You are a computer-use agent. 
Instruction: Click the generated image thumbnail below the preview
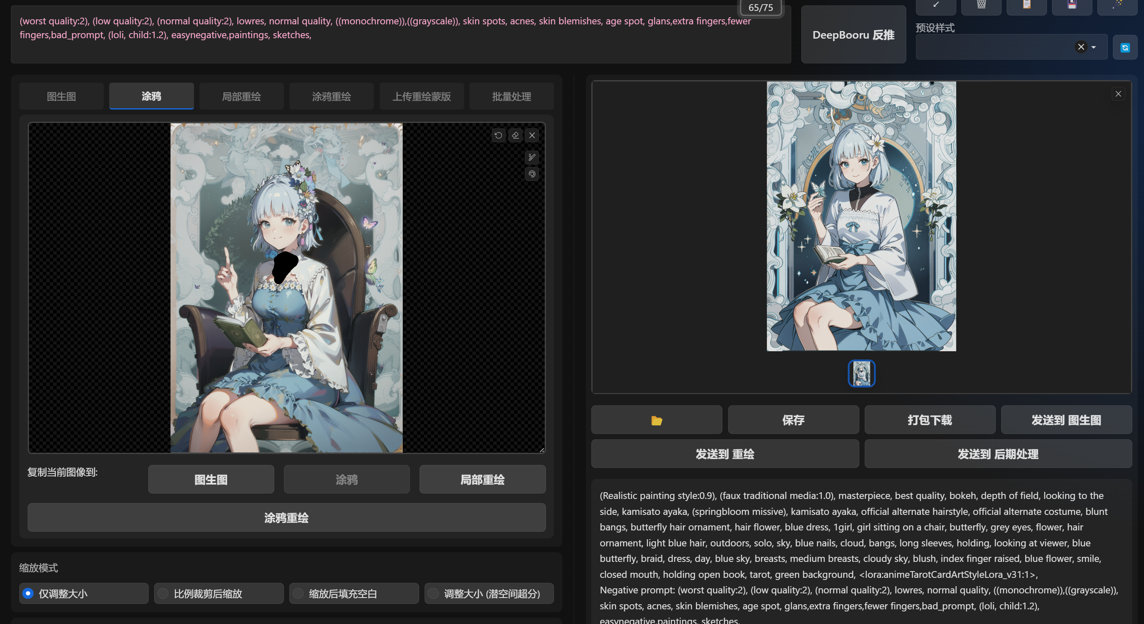(861, 374)
